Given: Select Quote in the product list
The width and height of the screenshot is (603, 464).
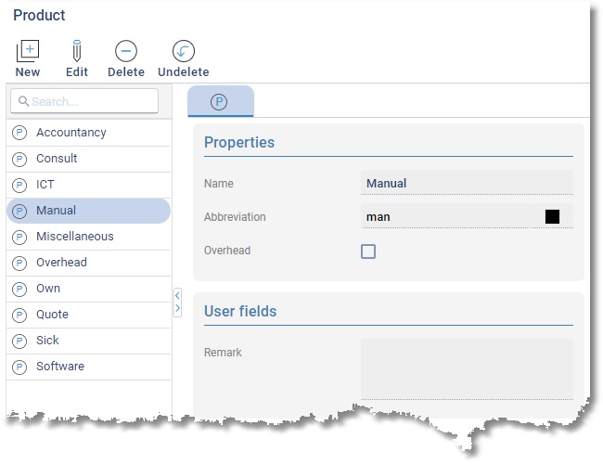Looking at the screenshot, I should [x=88, y=315].
